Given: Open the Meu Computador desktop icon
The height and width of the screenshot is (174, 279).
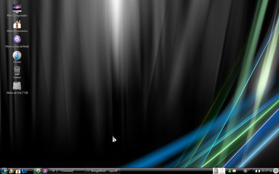Looking at the screenshot, I should [x=17, y=8].
